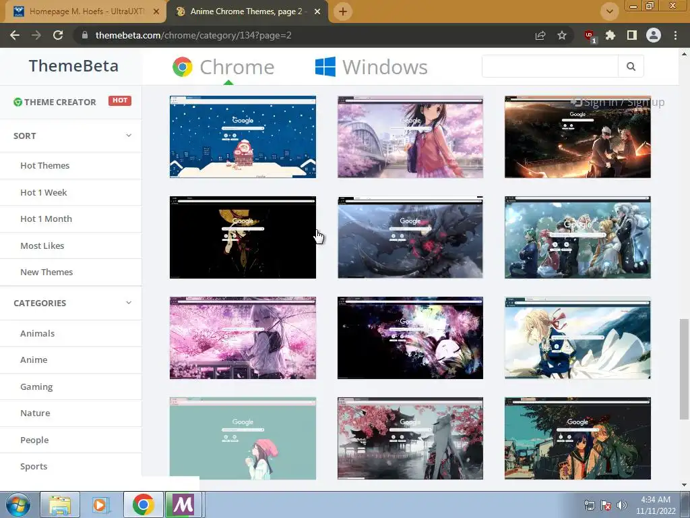690x518 pixels.
Task: Sort by Hot 1 Week
Action: click(44, 192)
